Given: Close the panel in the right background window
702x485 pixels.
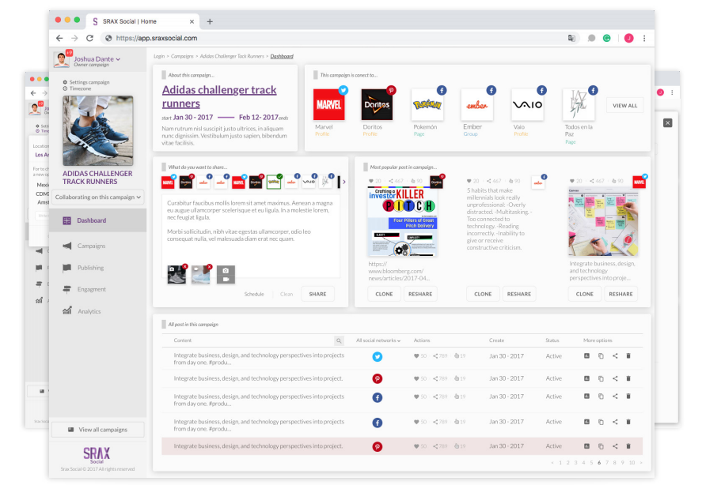Looking at the screenshot, I should click(667, 123).
